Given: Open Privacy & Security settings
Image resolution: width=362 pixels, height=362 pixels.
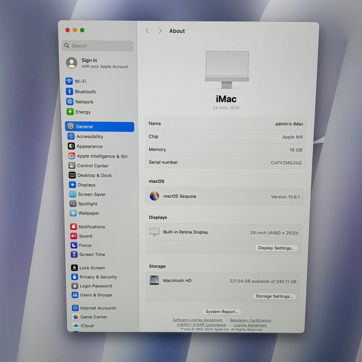Looking at the screenshot, I should pyautogui.click(x=74, y=277).
